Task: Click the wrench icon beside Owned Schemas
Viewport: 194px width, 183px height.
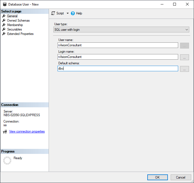Action: [x=4, y=21]
